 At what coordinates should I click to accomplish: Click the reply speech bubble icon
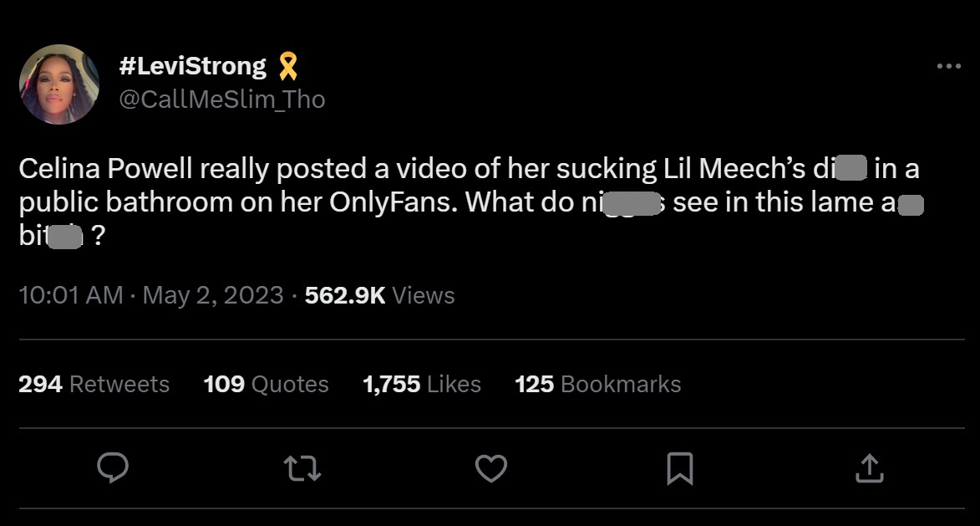(113, 468)
